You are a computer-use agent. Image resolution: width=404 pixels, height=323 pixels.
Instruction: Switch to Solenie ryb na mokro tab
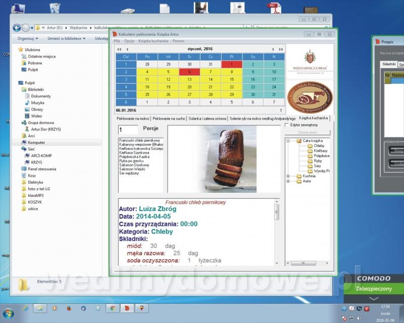(x=262, y=119)
